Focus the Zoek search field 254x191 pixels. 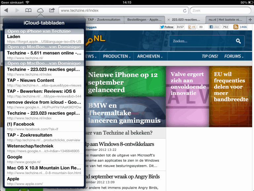[221, 11]
